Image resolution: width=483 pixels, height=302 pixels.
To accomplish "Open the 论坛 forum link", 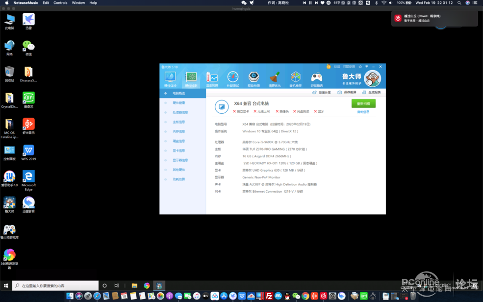I will [x=337, y=67].
